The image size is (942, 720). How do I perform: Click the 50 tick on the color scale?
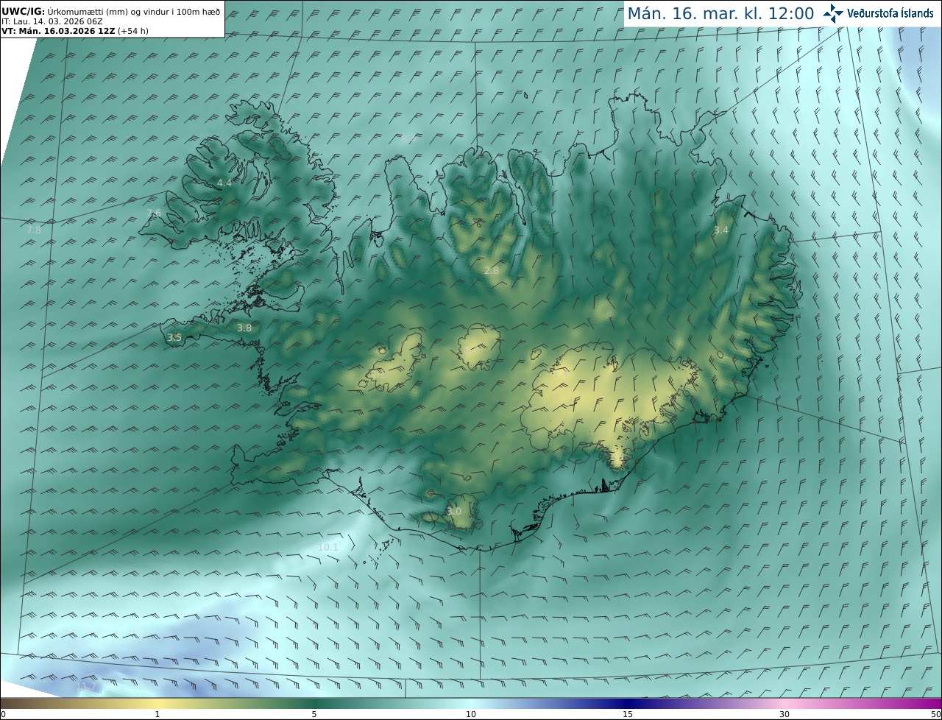coord(935,714)
